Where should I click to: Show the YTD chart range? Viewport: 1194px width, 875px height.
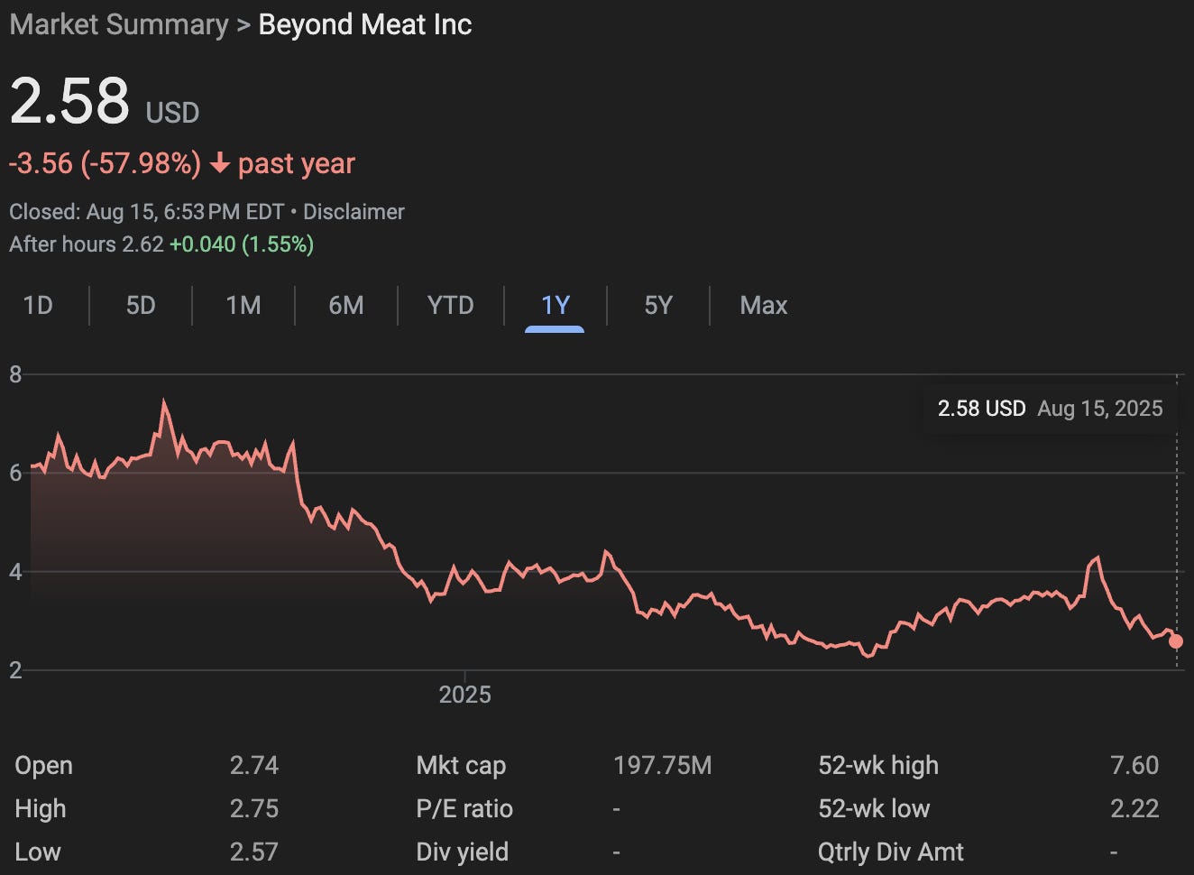[x=450, y=306]
